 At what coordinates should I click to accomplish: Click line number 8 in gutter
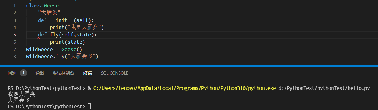pyautogui.click(x=15, y=57)
